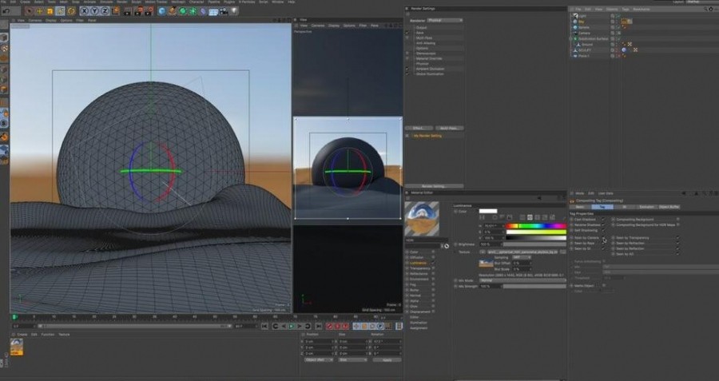The width and height of the screenshot is (719, 381).
Task: Switch to the Object Buffer tab
Action: pyautogui.click(x=669, y=207)
